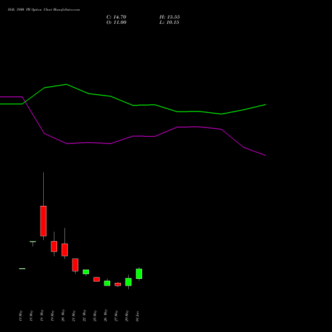Click the 19 May date label
332x332 pixels.
pos(52,315)
